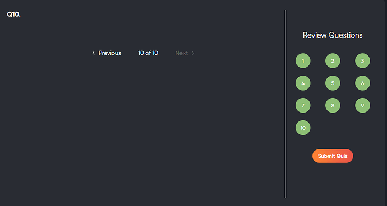Select question 7 review bubble
387x206 pixels.
[303, 105]
